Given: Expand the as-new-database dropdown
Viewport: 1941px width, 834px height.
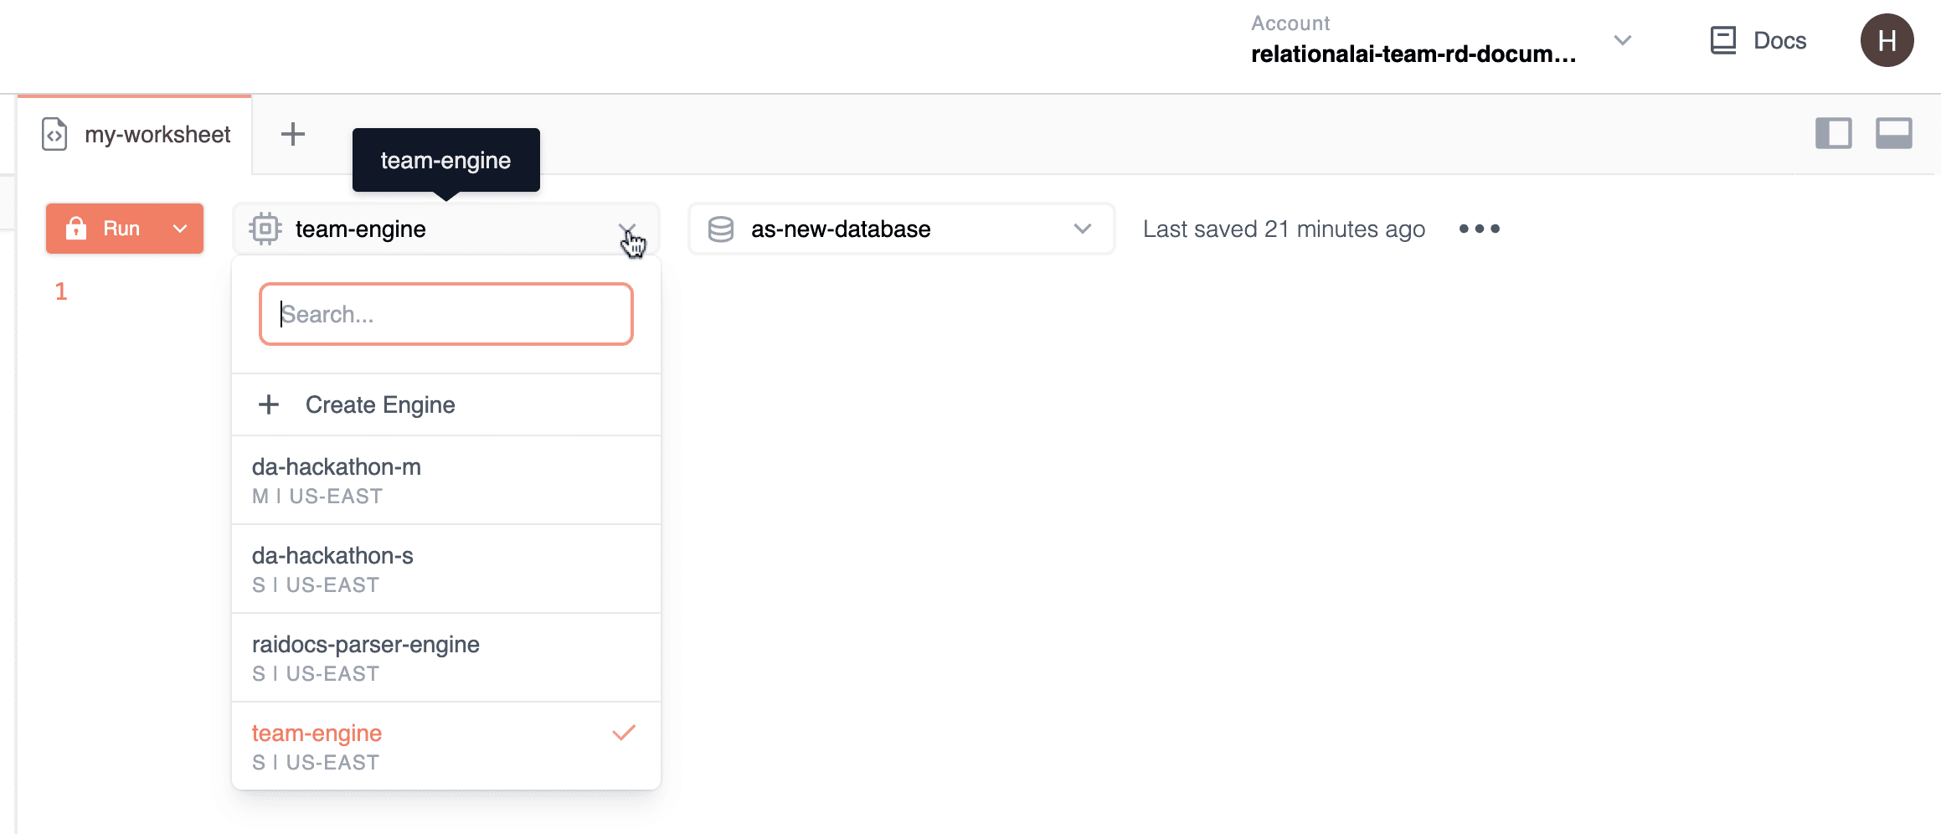Looking at the screenshot, I should point(1082,229).
